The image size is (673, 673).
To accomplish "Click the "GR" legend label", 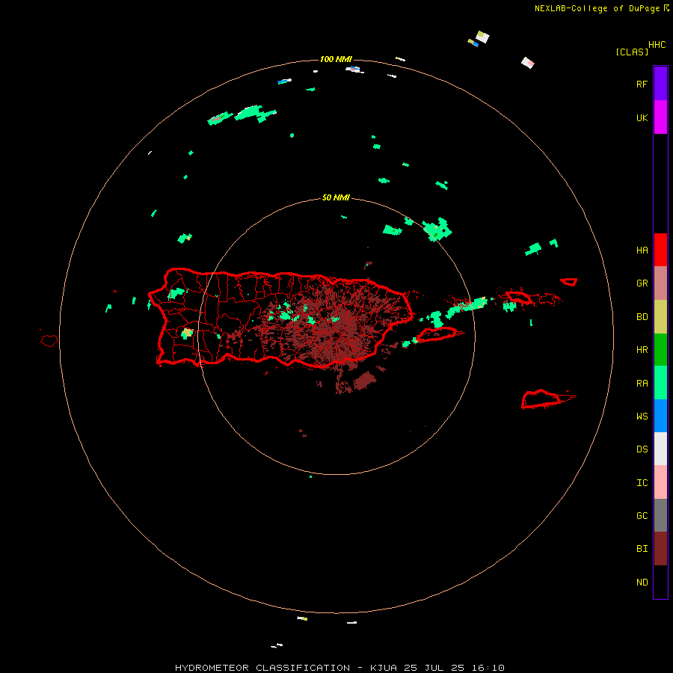I will point(642,283).
